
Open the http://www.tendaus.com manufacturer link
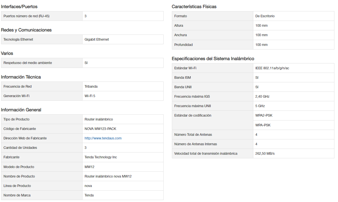pyautogui.click(x=103, y=138)
